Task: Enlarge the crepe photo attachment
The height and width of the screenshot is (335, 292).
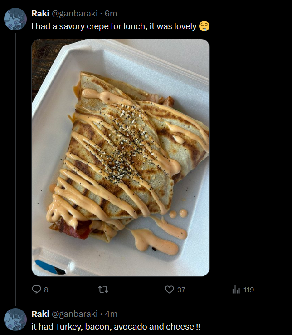Action: pyautogui.click(x=121, y=158)
